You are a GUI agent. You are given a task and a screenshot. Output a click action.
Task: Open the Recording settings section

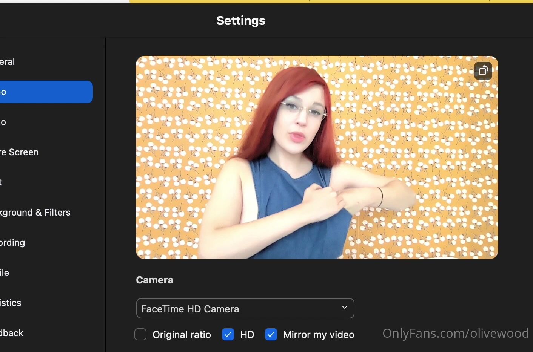click(x=13, y=243)
